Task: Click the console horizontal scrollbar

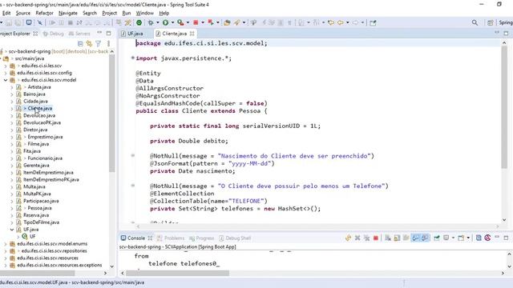Action: click(x=177, y=273)
